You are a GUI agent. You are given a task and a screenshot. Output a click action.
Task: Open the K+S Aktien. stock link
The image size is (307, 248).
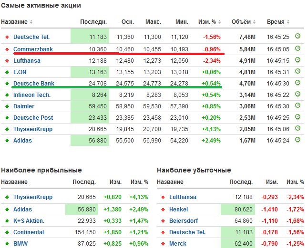tap(29, 221)
